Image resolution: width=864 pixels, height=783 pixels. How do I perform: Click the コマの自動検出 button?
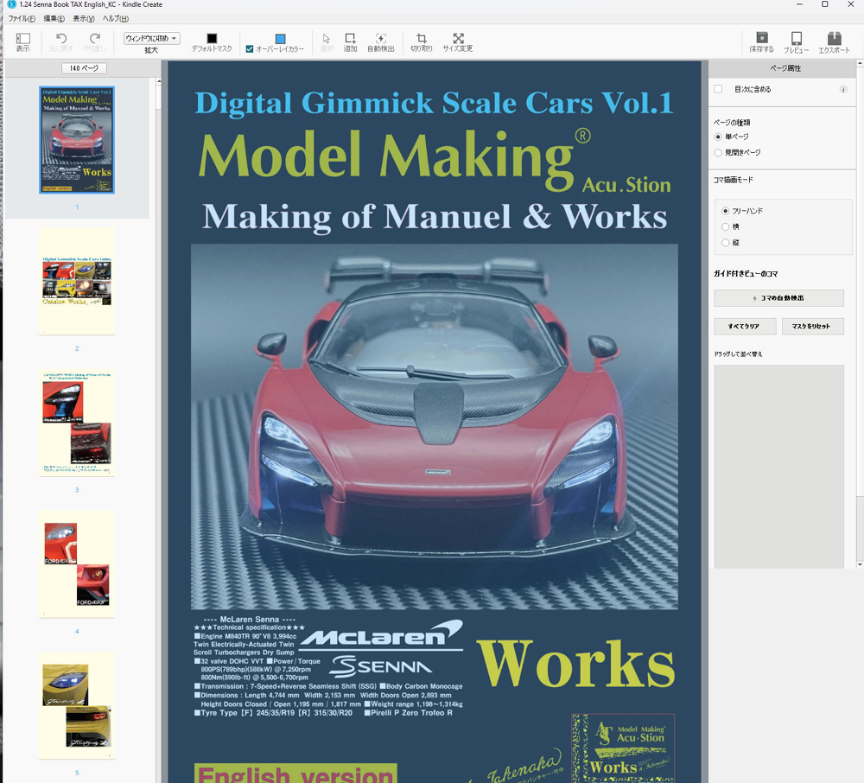coord(778,298)
